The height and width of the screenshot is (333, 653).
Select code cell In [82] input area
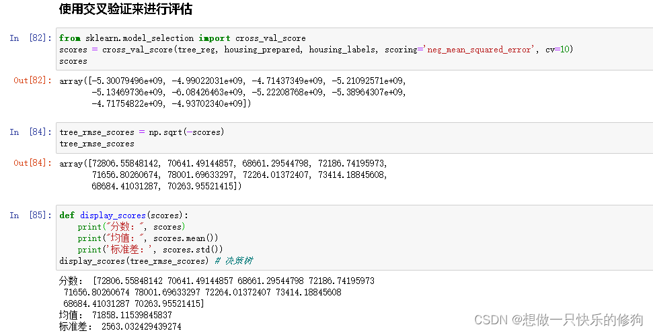(354, 49)
